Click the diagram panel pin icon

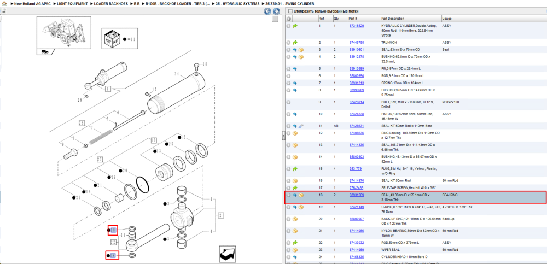tap(3, 11)
